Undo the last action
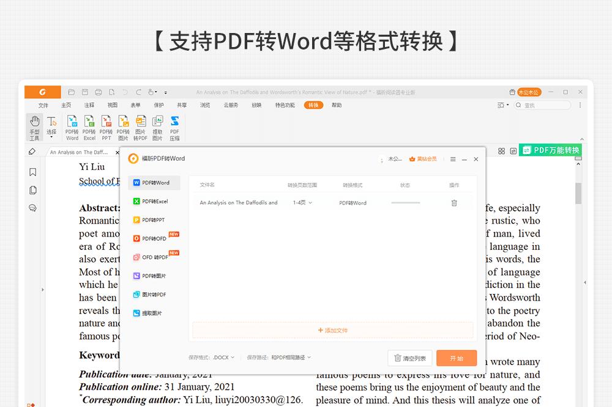The width and height of the screenshot is (612, 407). coord(125,92)
